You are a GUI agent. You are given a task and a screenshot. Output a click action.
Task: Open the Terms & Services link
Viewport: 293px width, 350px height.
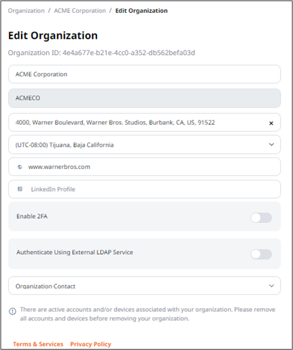click(38, 344)
